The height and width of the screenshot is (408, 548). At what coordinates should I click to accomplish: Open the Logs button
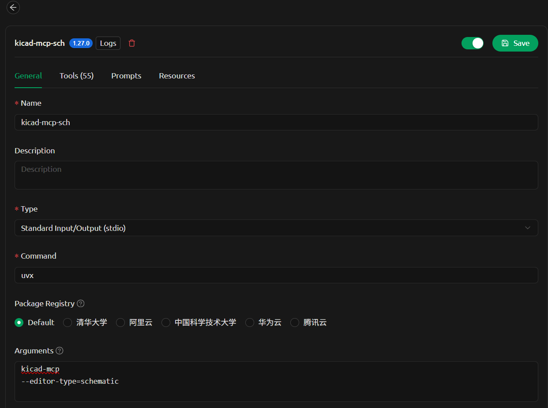pyautogui.click(x=108, y=43)
